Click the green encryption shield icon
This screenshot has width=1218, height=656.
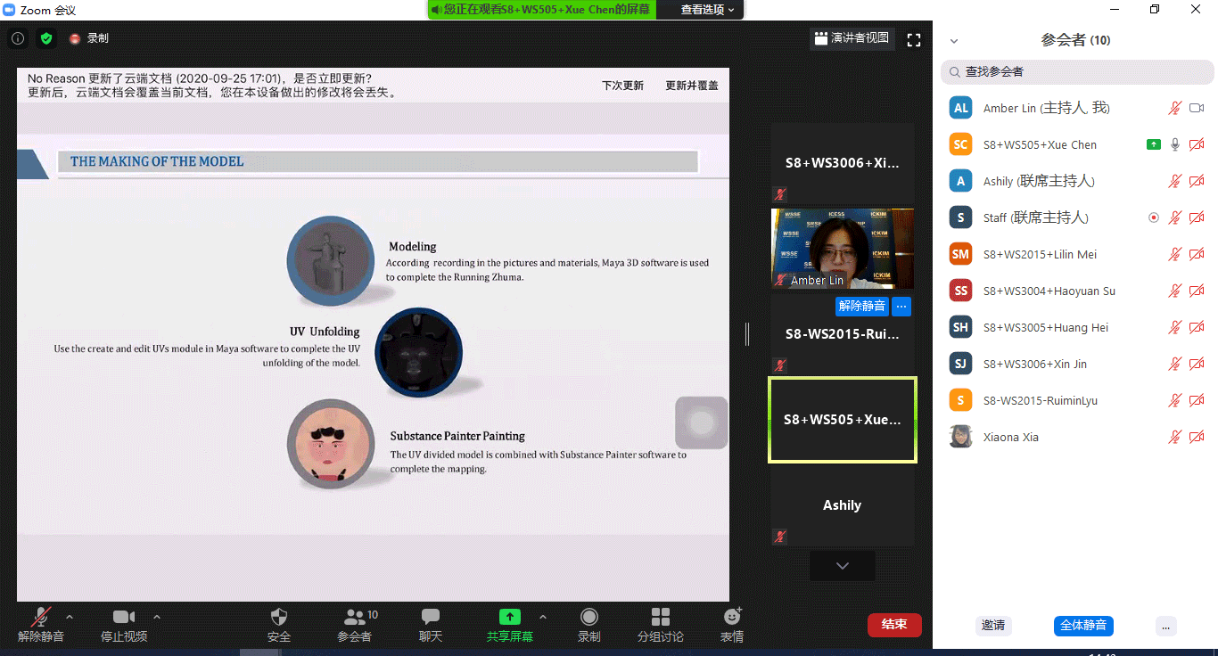[x=46, y=38]
